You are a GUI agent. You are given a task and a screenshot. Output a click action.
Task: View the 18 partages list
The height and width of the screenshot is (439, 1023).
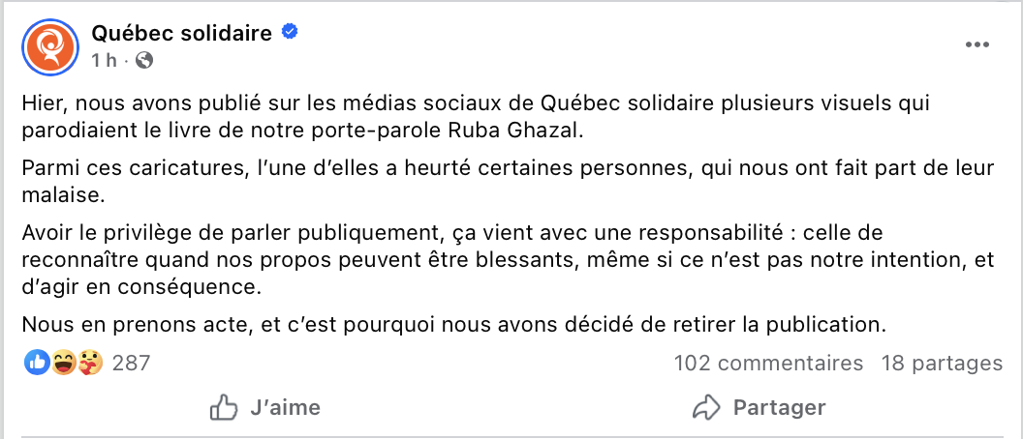(942, 364)
